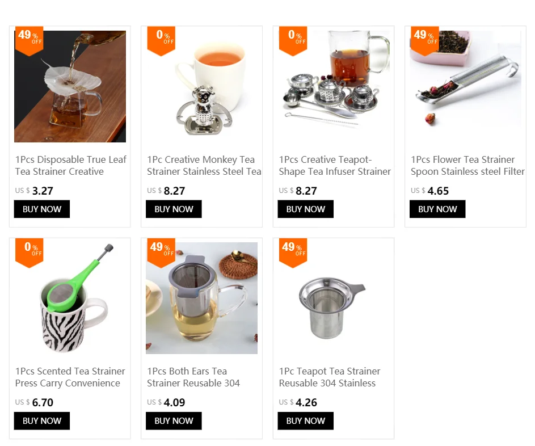Buy the Scented Tea Strainer priced 6.70

[x=42, y=420]
